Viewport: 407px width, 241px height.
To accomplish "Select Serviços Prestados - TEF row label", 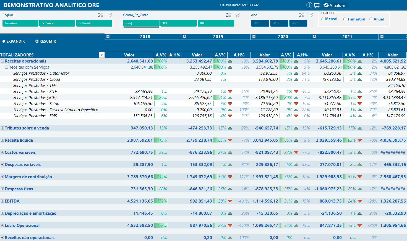I will [x=35, y=85].
